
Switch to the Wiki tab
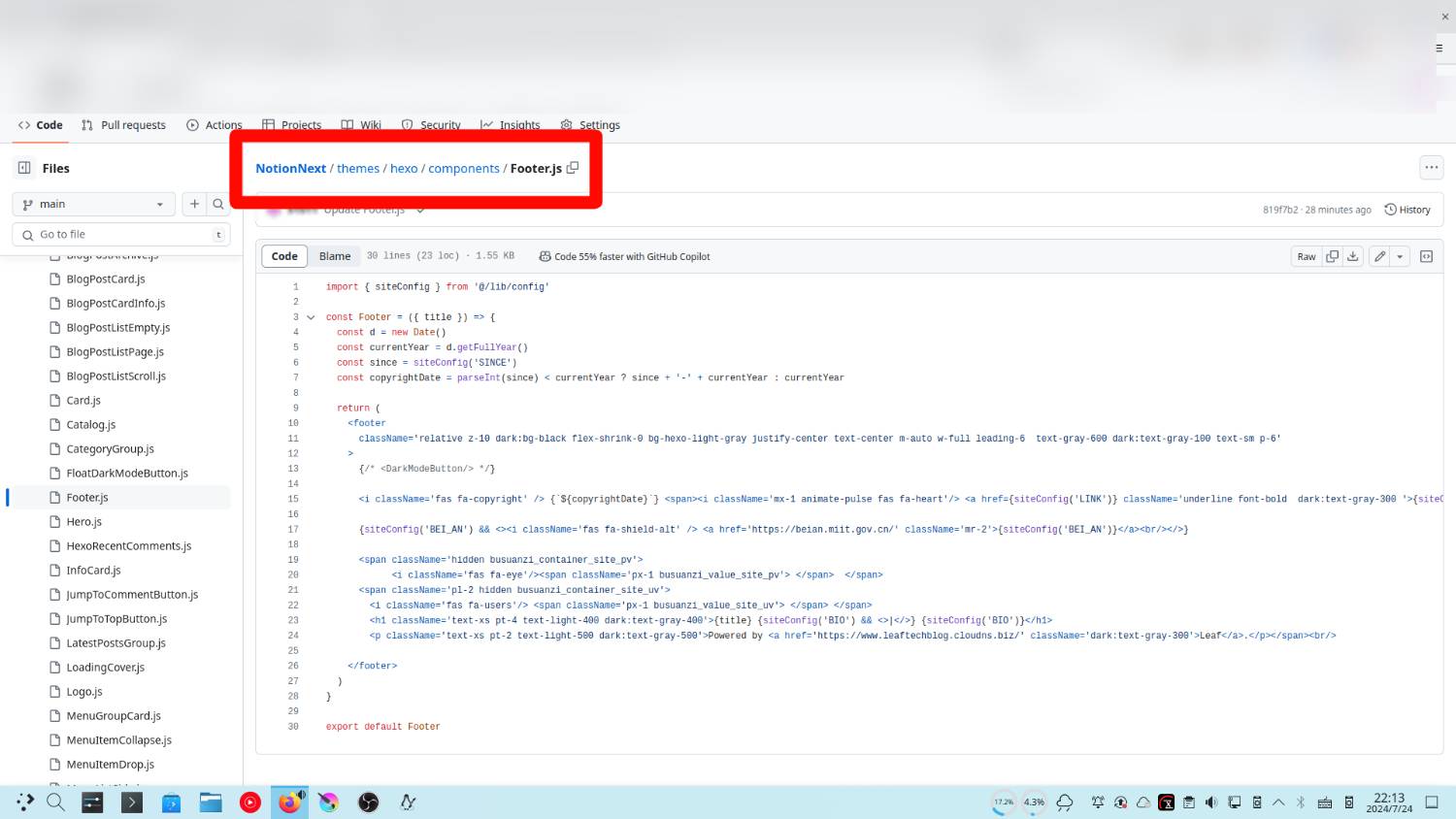click(361, 125)
